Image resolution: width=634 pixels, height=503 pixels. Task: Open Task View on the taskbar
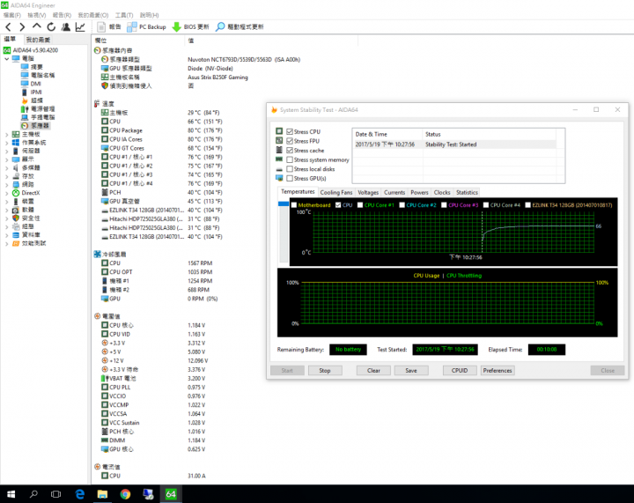pos(55,494)
